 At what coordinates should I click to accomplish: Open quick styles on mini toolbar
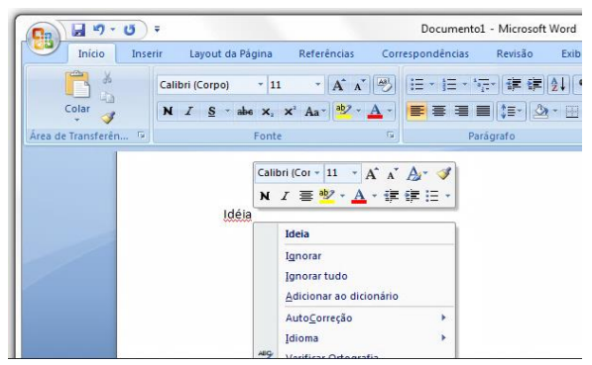tap(416, 174)
